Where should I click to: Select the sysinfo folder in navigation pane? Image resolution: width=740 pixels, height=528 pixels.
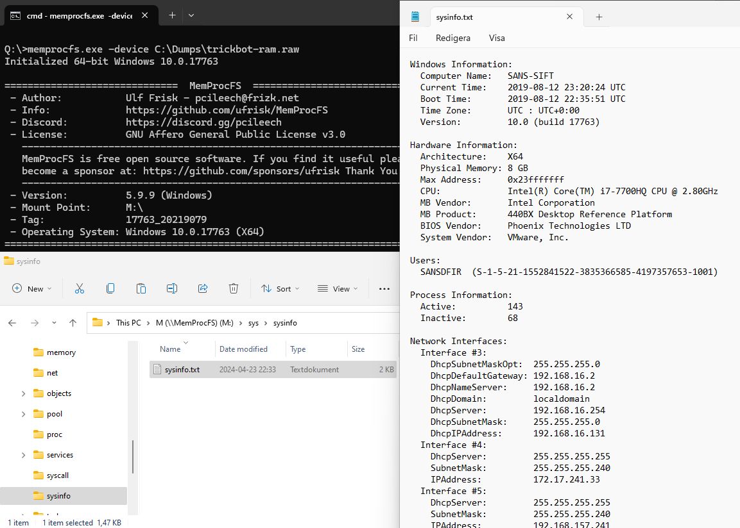[x=64, y=496]
